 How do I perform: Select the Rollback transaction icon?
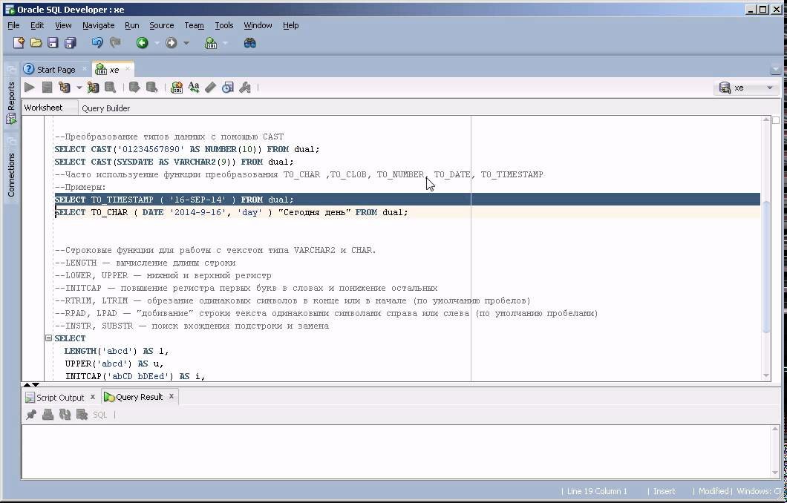(x=151, y=87)
